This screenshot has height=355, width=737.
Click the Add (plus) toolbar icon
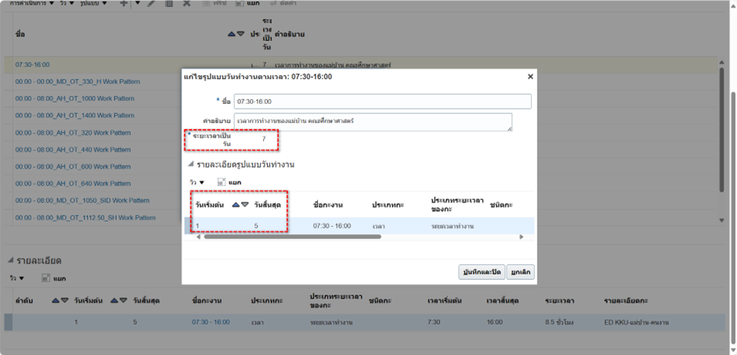[123, 3]
